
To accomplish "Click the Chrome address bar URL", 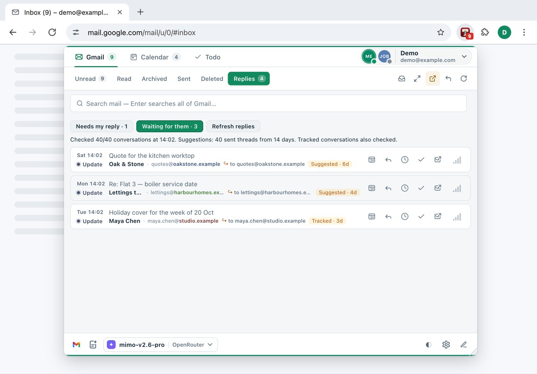I will (x=142, y=33).
